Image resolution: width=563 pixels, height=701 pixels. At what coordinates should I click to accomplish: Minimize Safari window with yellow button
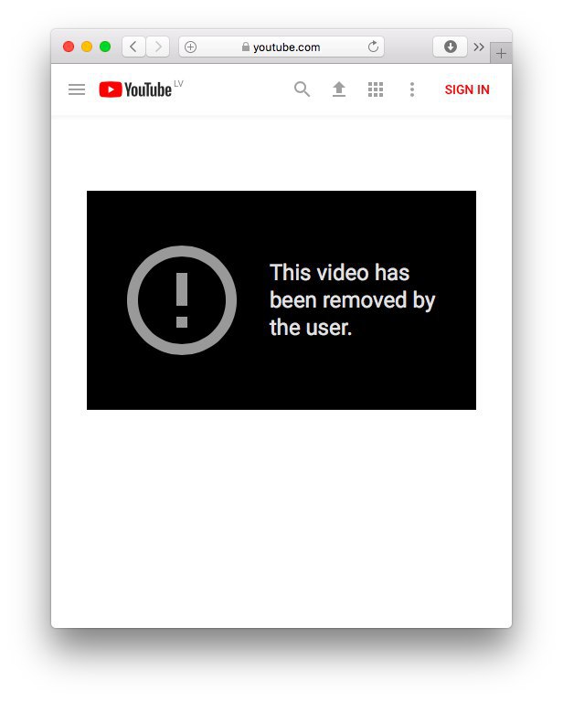[x=87, y=47]
